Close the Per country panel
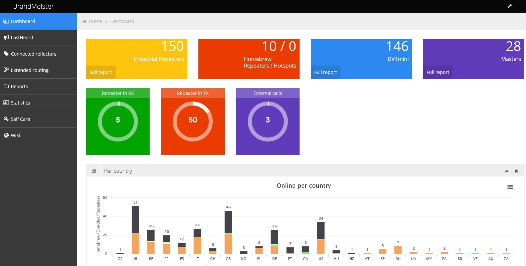The width and height of the screenshot is (526, 266). pyautogui.click(x=516, y=171)
